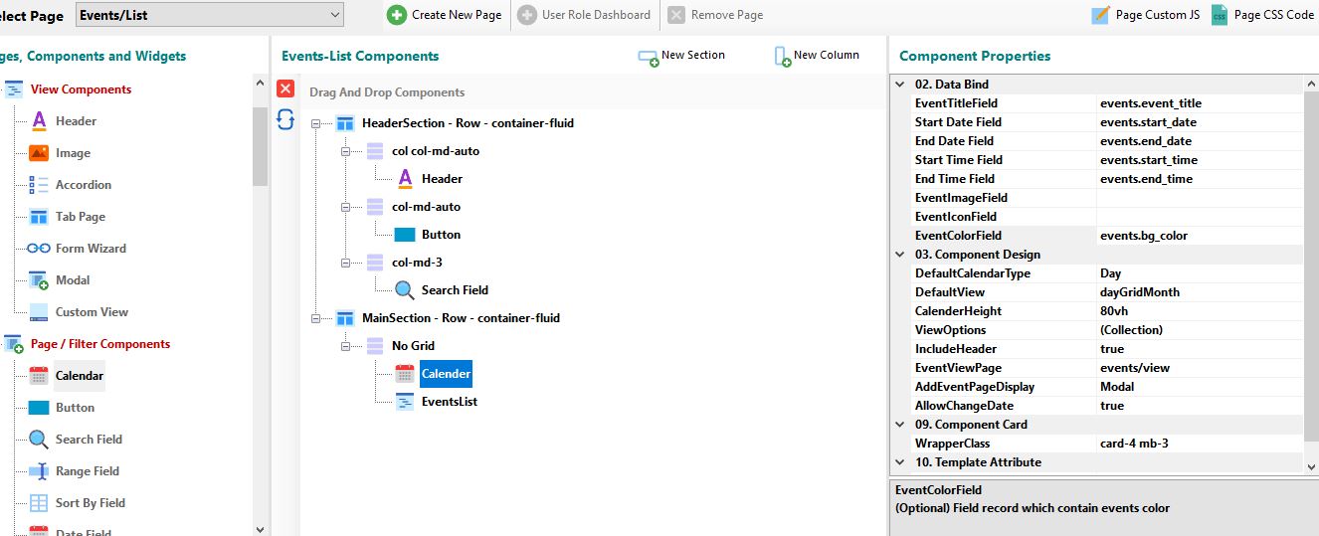Open the Select Page dropdown
This screenshot has width=1319, height=536.
click(x=334, y=15)
